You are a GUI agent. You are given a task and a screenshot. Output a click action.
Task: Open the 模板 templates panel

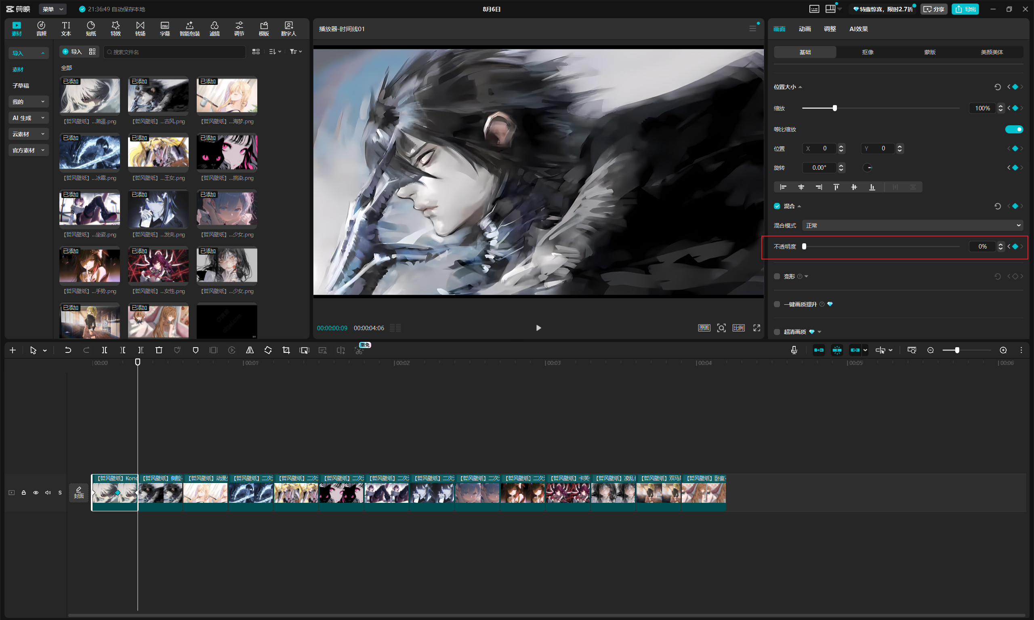pos(264,28)
